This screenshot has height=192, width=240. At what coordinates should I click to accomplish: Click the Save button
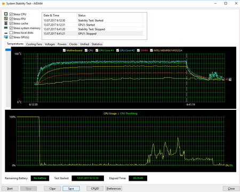tap(71, 189)
